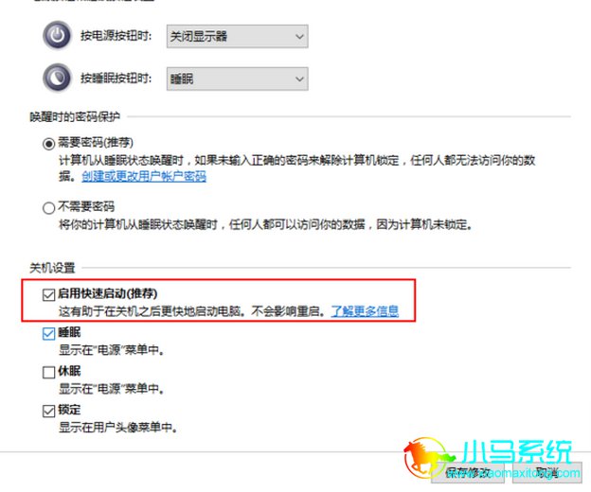Toggle the 启用快速启动(推荐) checkbox
The image size is (591, 492).
[x=48, y=295]
